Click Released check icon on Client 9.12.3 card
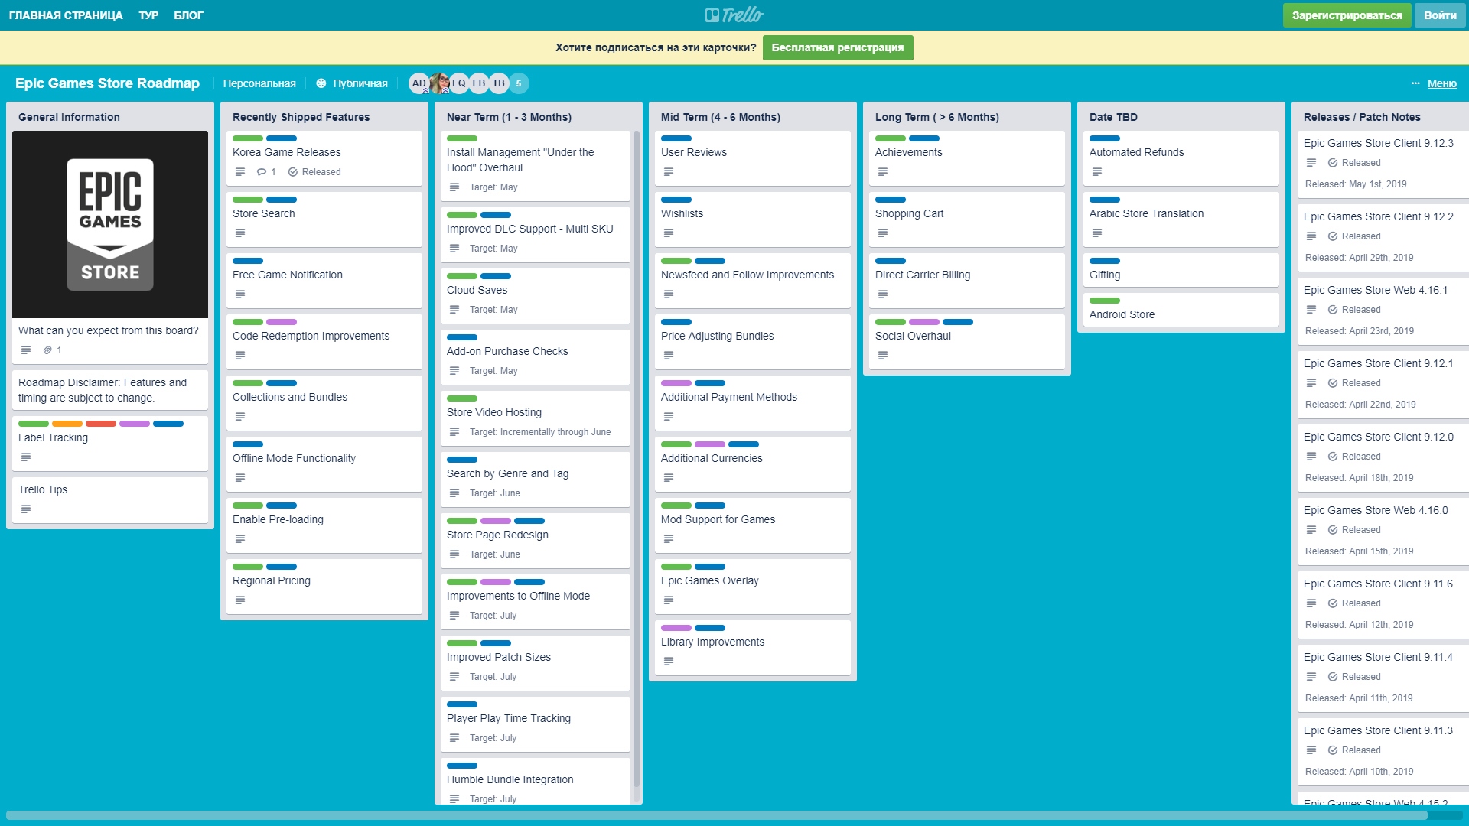Screen dimensions: 1469x826 pos(1333,163)
